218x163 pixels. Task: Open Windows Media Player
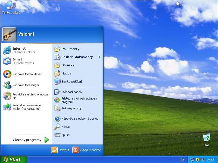click(26, 74)
